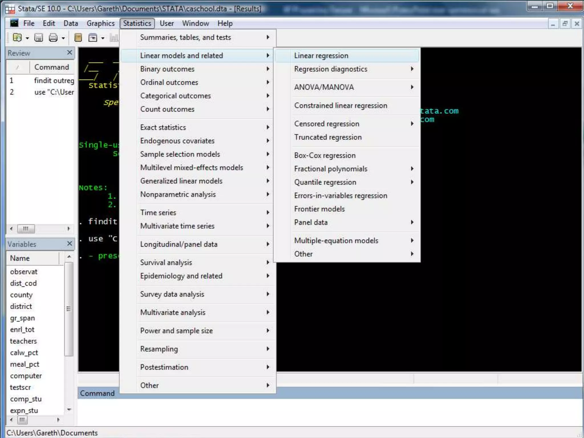Viewport: 584px width, 438px height.
Task: Click the Command column header in Review
Action: point(52,67)
